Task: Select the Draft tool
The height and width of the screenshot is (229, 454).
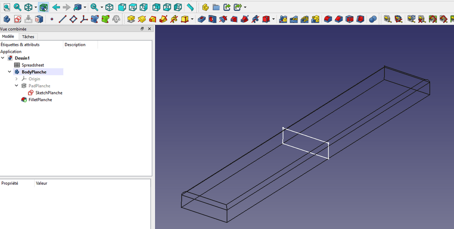Action: click(349, 19)
